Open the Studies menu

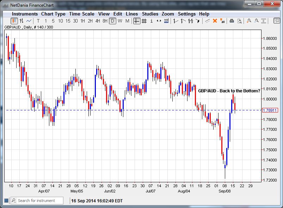tap(150, 14)
